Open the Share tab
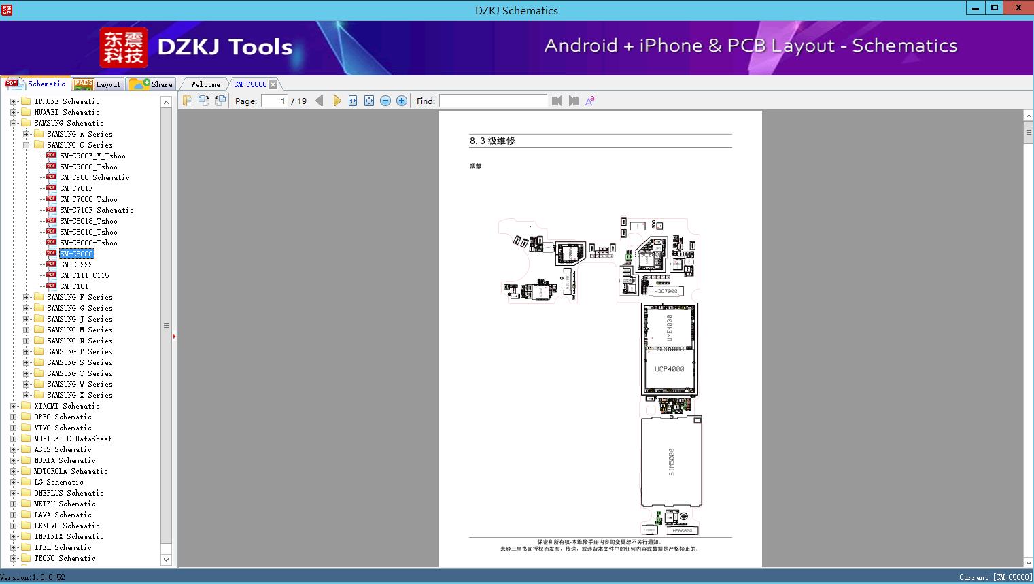Image resolution: width=1034 pixels, height=584 pixels. (x=152, y=84)
